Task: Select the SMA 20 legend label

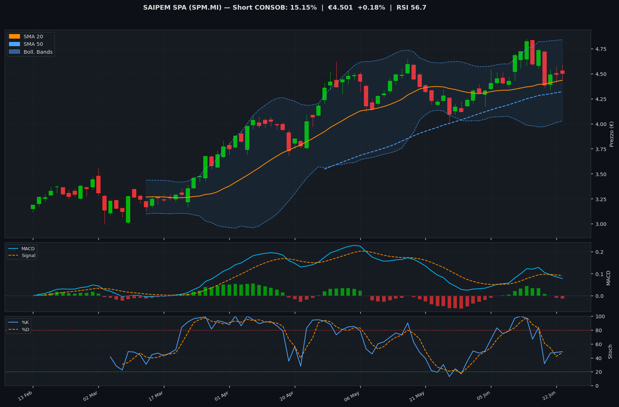Action: [33, 37]
